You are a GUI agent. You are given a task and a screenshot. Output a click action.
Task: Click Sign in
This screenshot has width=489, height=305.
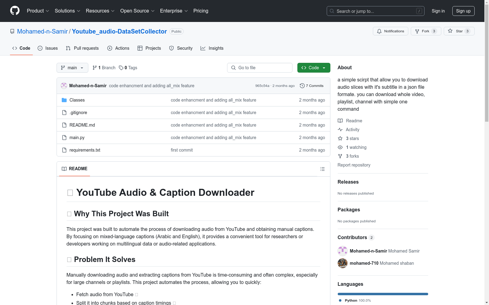pyautogui.click(x=438, y=11)
